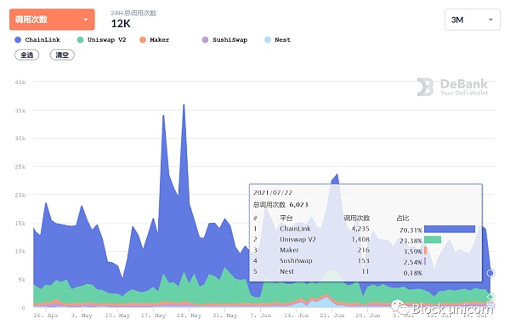This screenshot has width=510, height=330.
Task: Select the 40k y-axis label
Action: (20, 82)
